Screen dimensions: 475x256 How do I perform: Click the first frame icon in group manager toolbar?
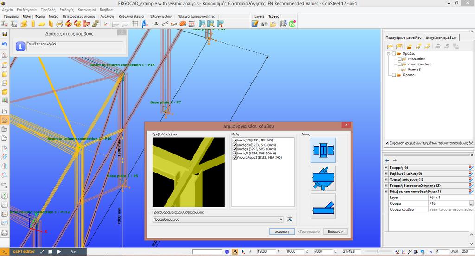coord(390,46)
